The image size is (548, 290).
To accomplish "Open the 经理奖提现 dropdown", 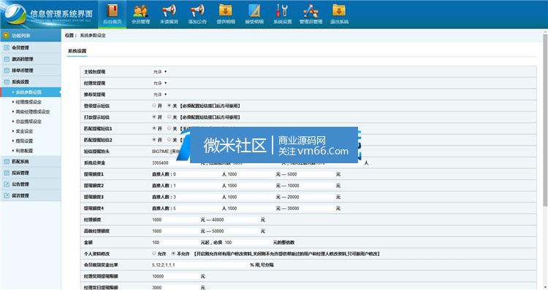I will click(x=160, y=83).
